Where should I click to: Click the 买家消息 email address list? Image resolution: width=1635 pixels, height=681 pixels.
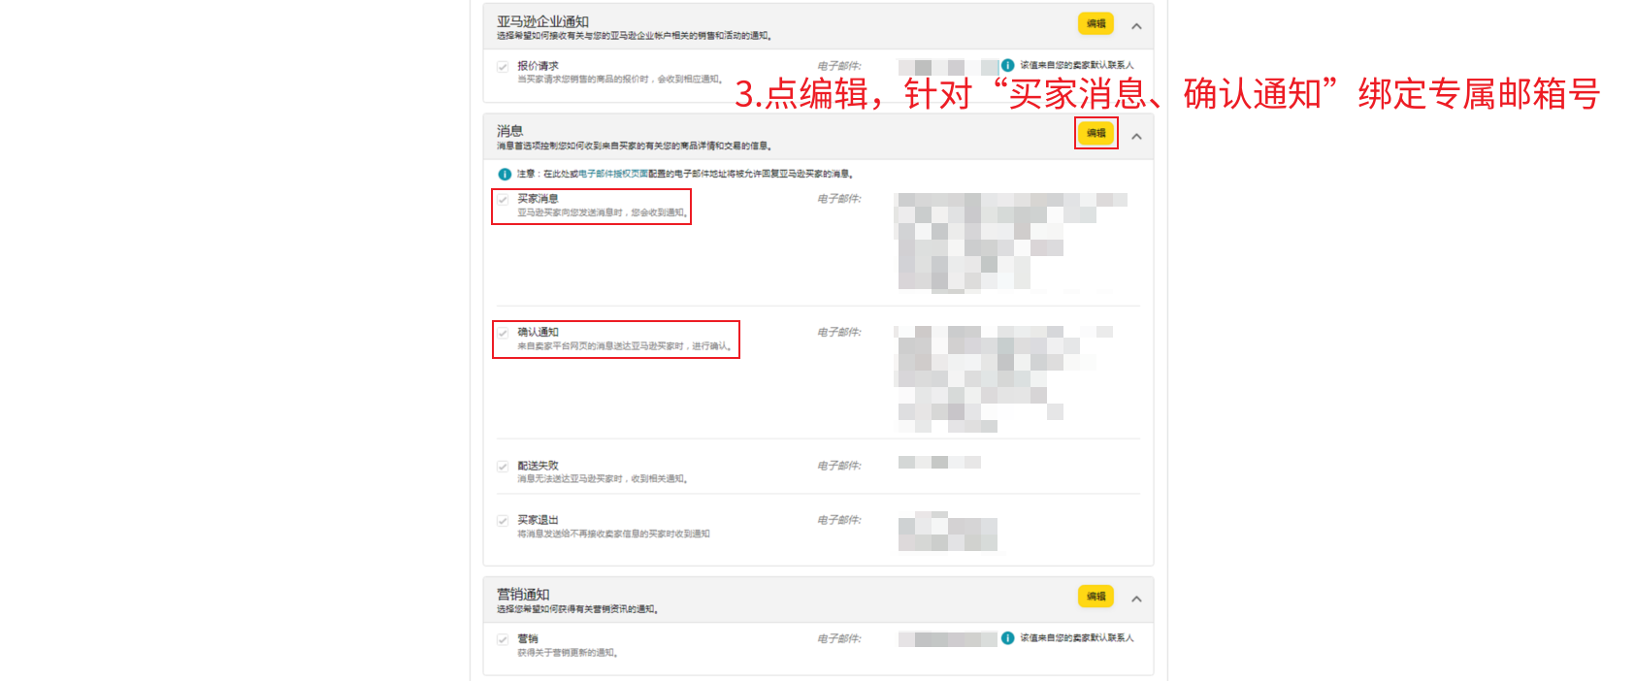pyautogui.click(x=1011, y=243)
